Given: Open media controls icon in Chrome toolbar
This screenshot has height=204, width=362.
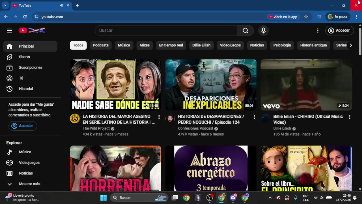Looking at the screenshot, I should [x=319, y=17].
